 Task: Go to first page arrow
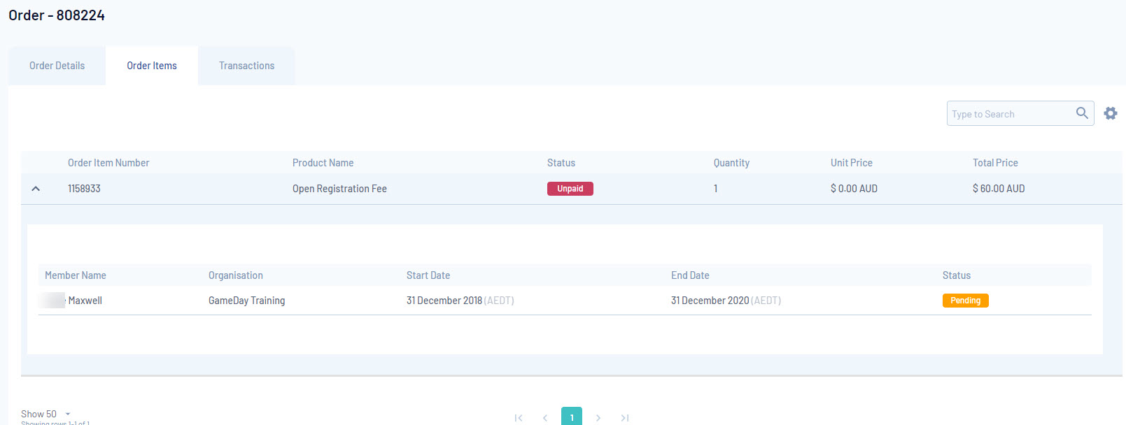click(519, 418)
